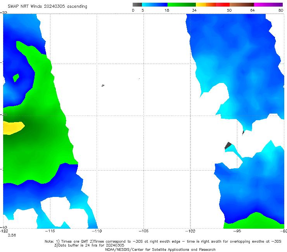Click the color bar label '18'
This screenshot has width=287, height=252.
point(167,10)
